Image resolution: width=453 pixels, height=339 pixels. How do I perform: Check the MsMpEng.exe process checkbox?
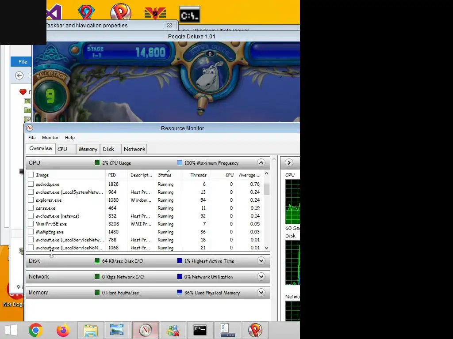(31, 231)
